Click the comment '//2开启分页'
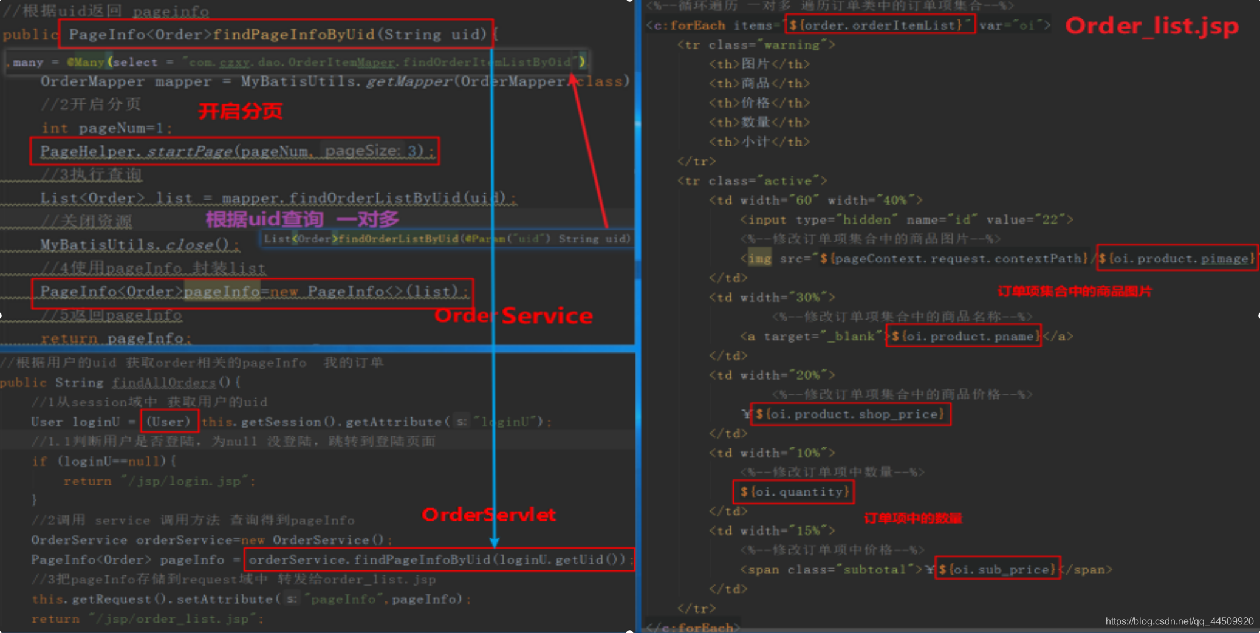The width and height of the screenshot is (1260, 633). click(91, 104)
